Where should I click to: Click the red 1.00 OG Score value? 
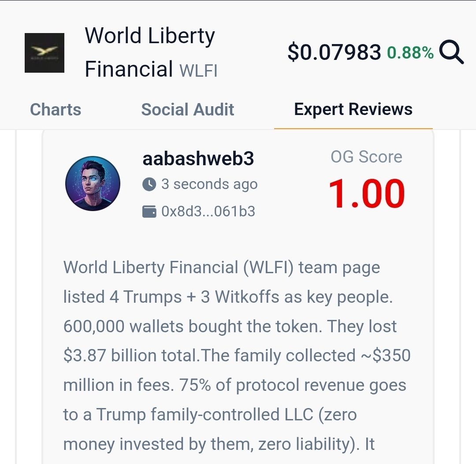click(x=367, y=194)
